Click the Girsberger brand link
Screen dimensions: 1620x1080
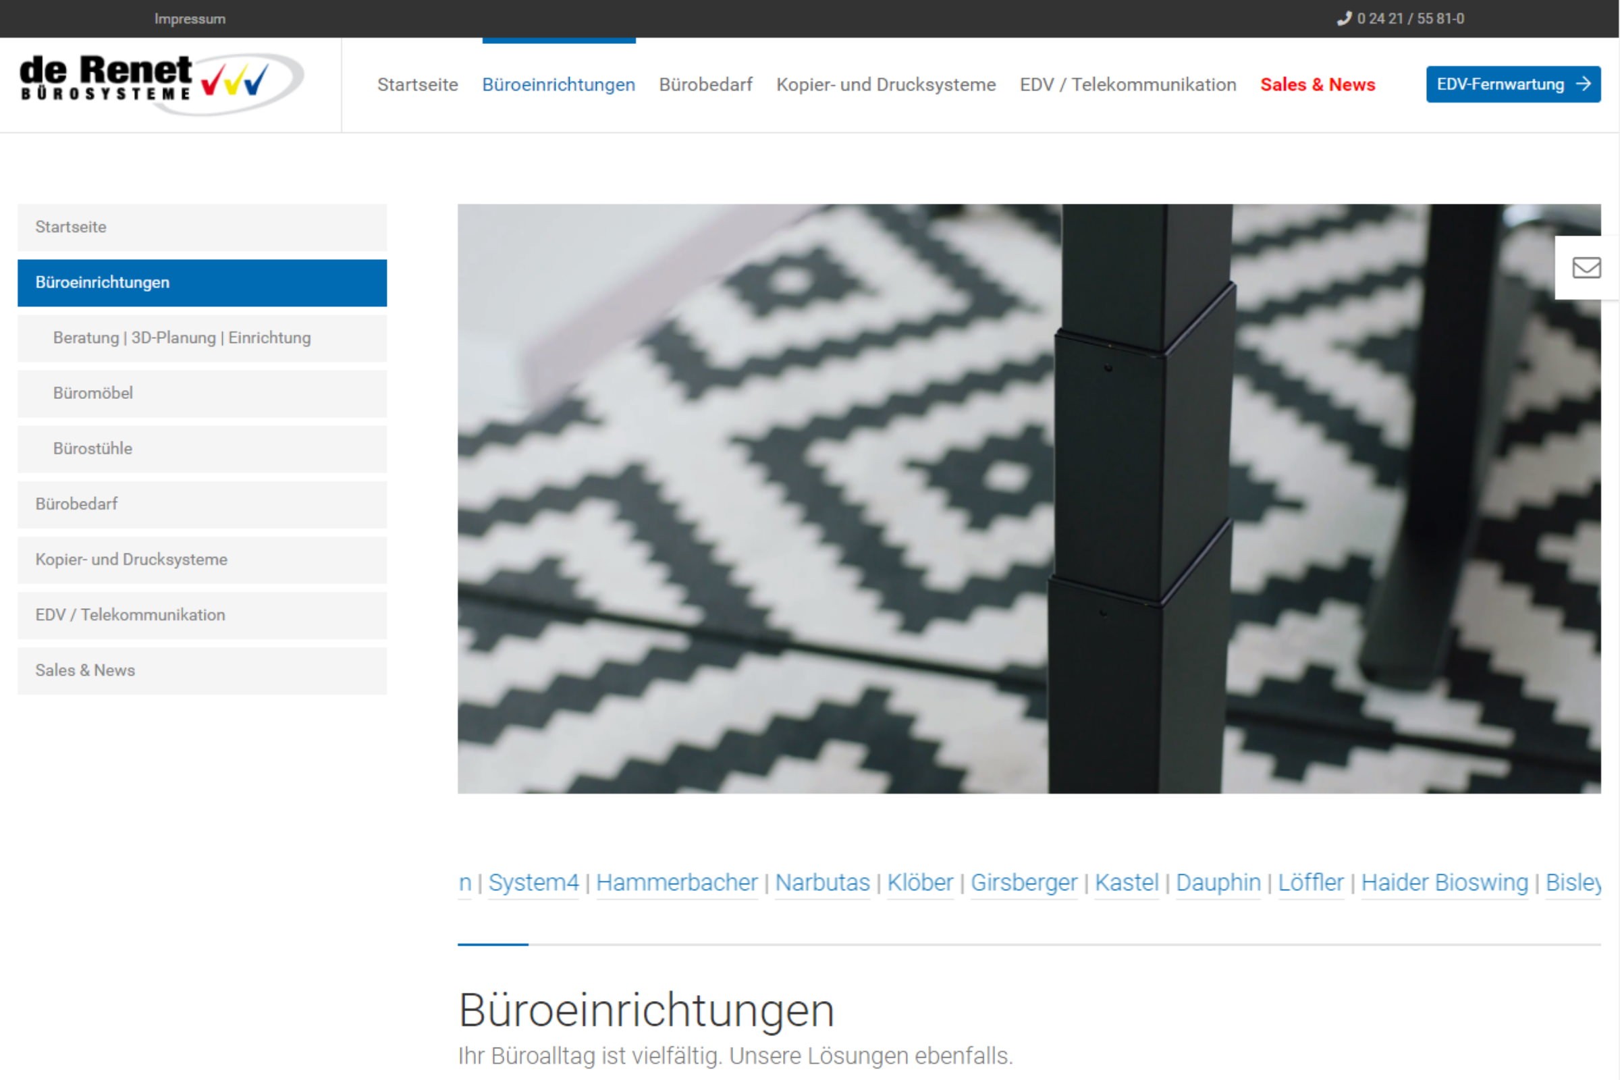tap(1023, 882)
